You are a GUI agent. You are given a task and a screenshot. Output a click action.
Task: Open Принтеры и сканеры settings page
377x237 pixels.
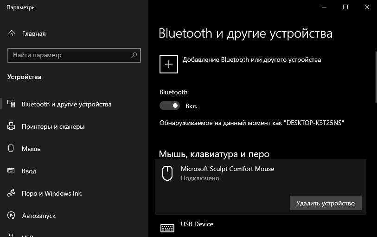click(53, 126)
